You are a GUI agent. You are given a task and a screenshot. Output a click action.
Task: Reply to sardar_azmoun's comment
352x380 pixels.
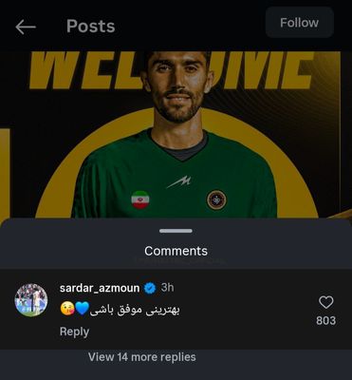click(x=74, y=332)
